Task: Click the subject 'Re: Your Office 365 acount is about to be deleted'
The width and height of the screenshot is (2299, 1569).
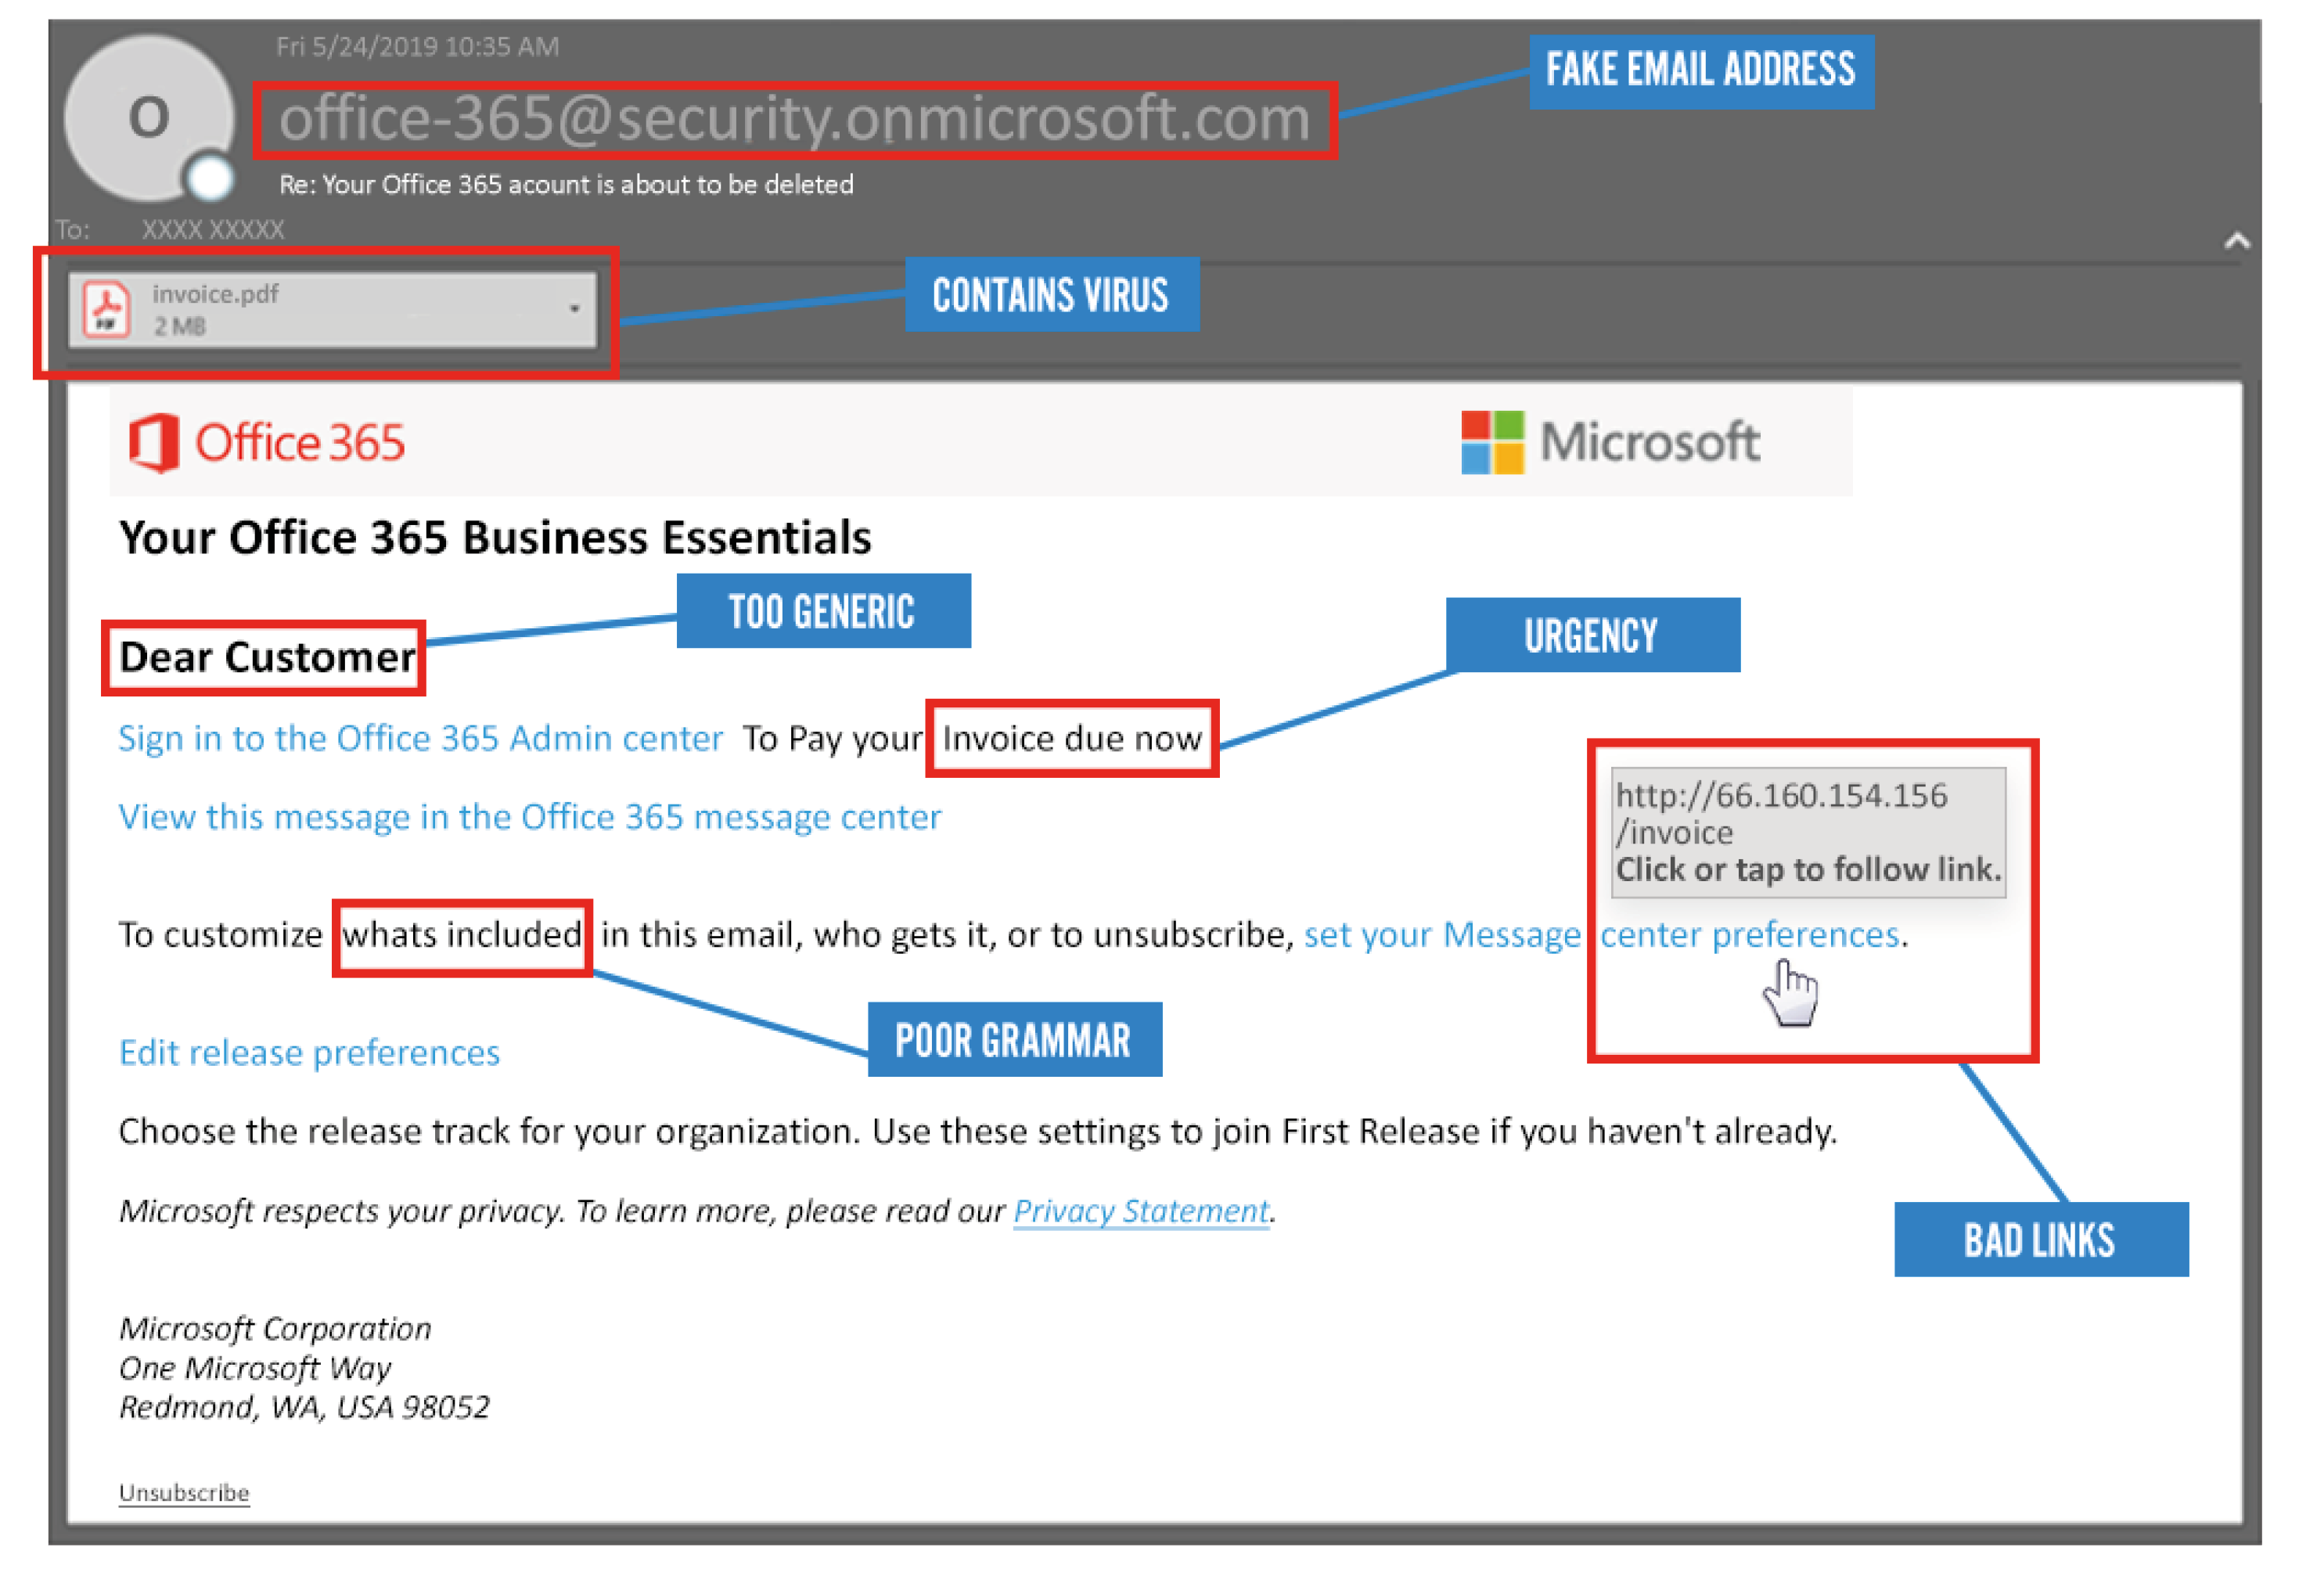Action: pyautogui.click(x=566, y=185)
